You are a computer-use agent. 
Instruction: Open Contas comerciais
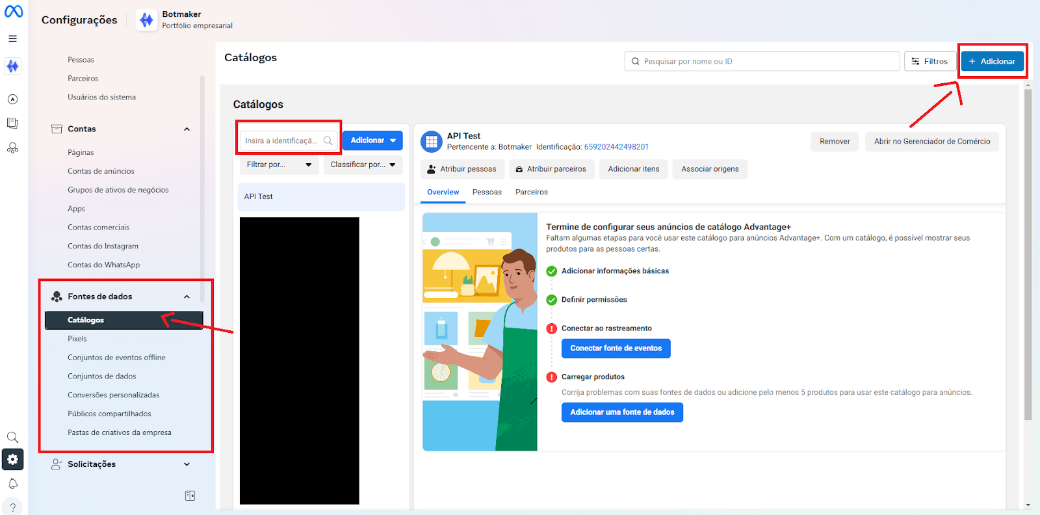coord(99,228)
